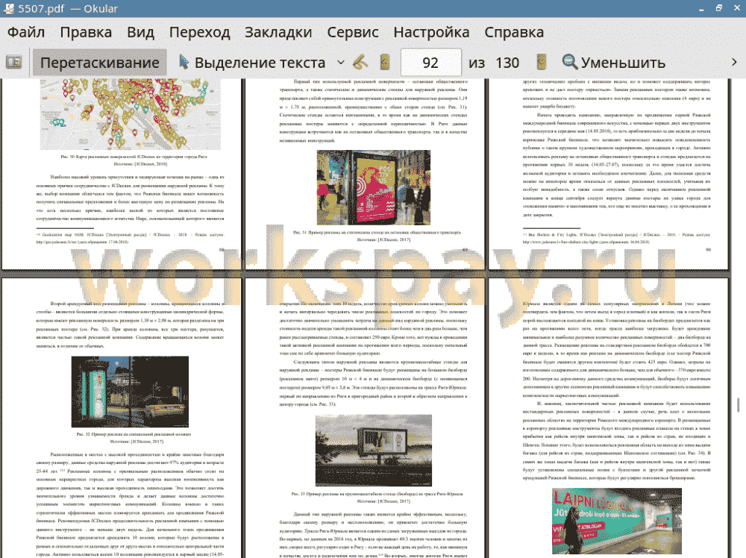The width and height of the screenshot is (746, 558).
Task: Close the Okular window
Action: pyautogui.click(x=736, y=8)
